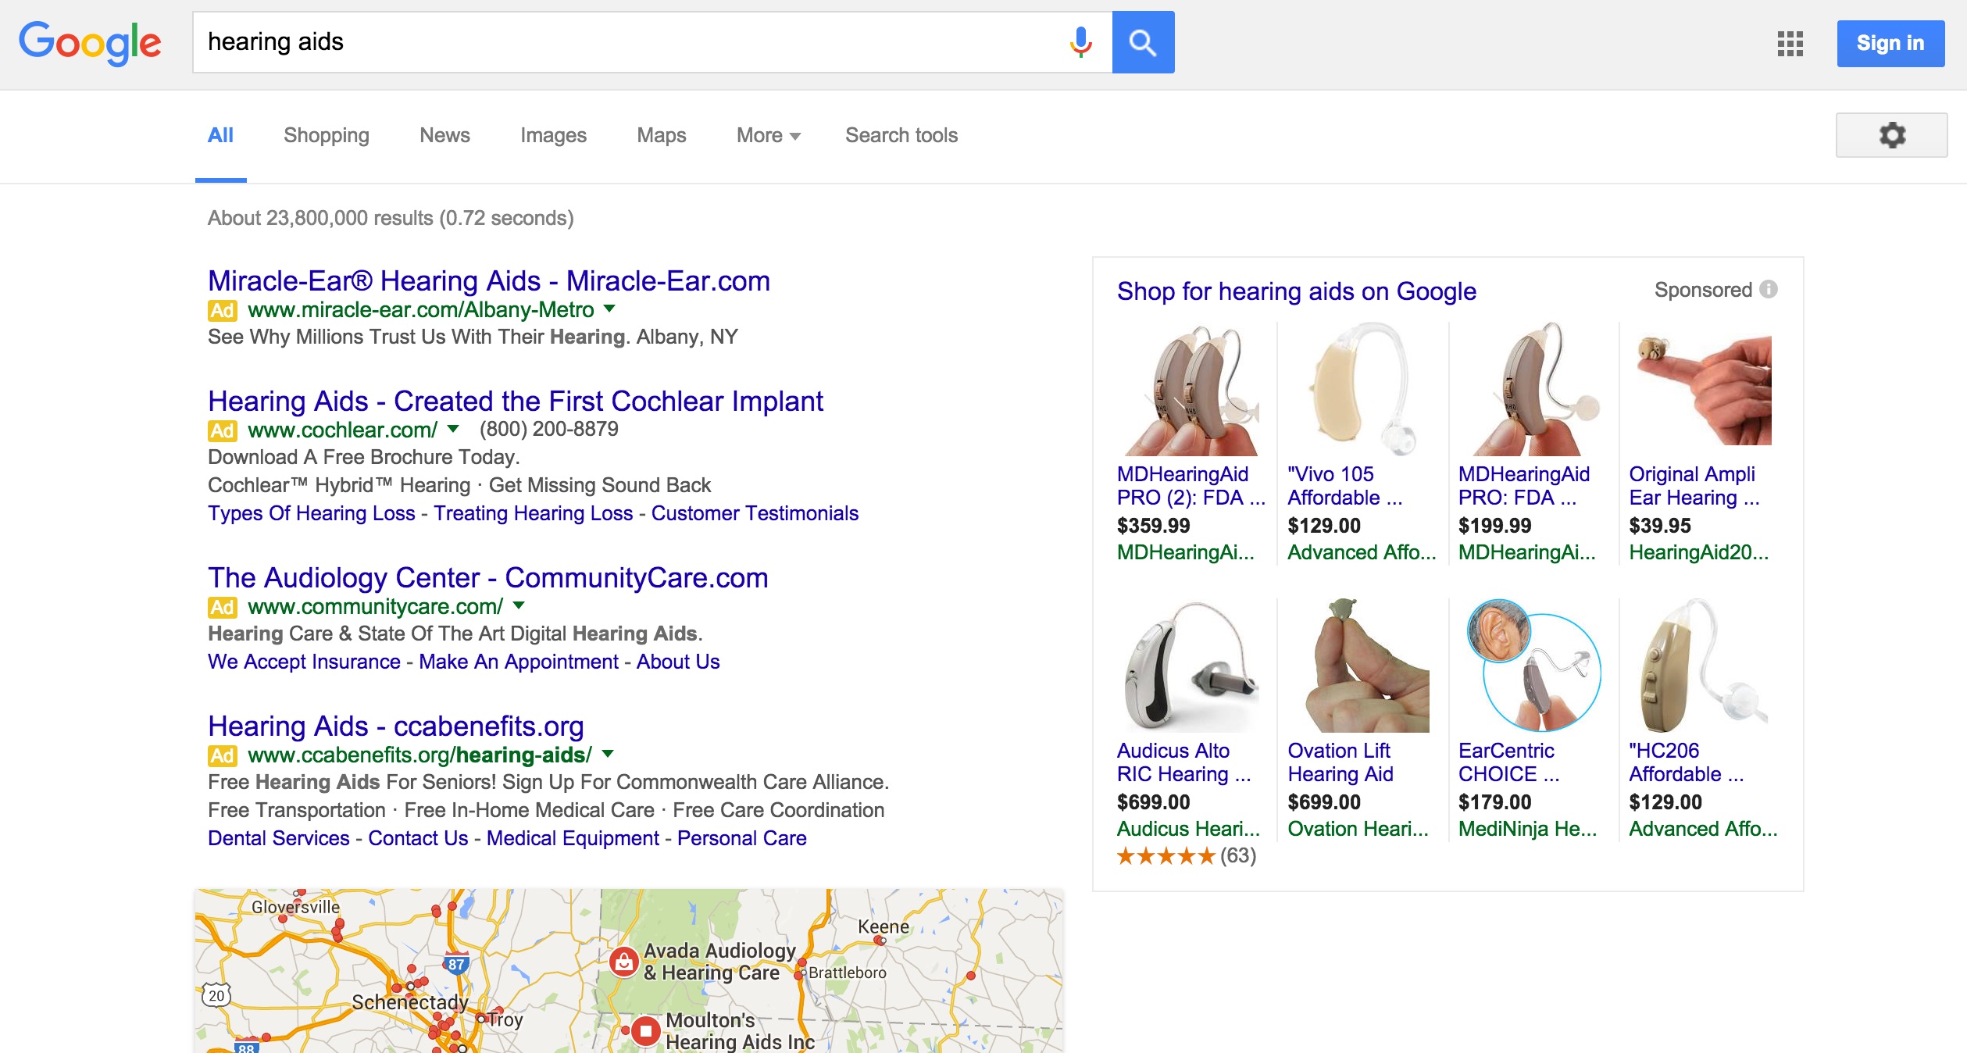Screen dimensions: 1967x1053
Task: Sign in to Google account
Action: [1890, 44]
